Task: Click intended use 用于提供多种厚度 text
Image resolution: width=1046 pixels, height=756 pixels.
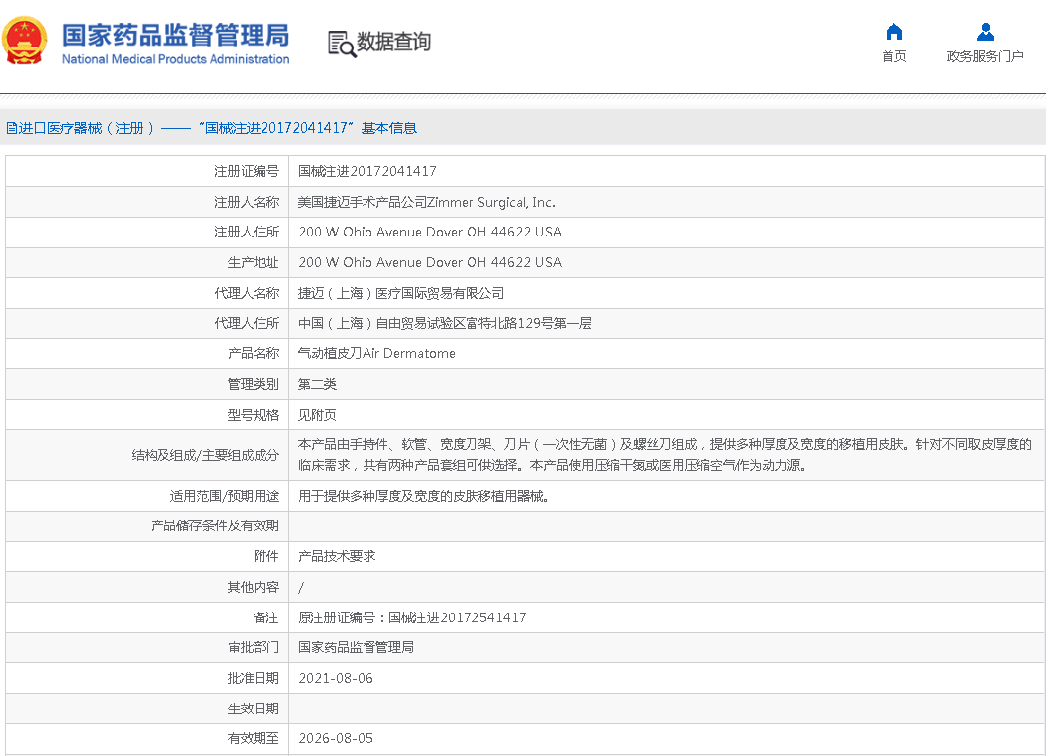Action: coord(423,496)
